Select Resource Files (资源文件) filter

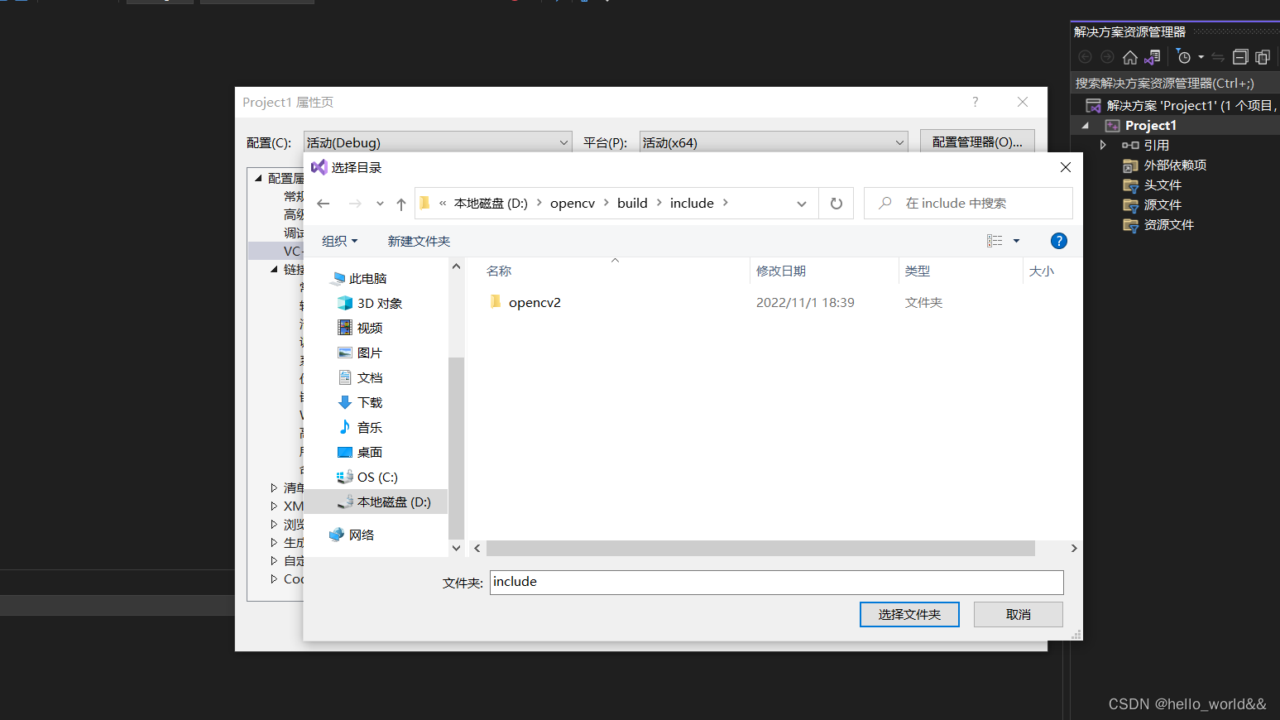tap(1158, 225)
